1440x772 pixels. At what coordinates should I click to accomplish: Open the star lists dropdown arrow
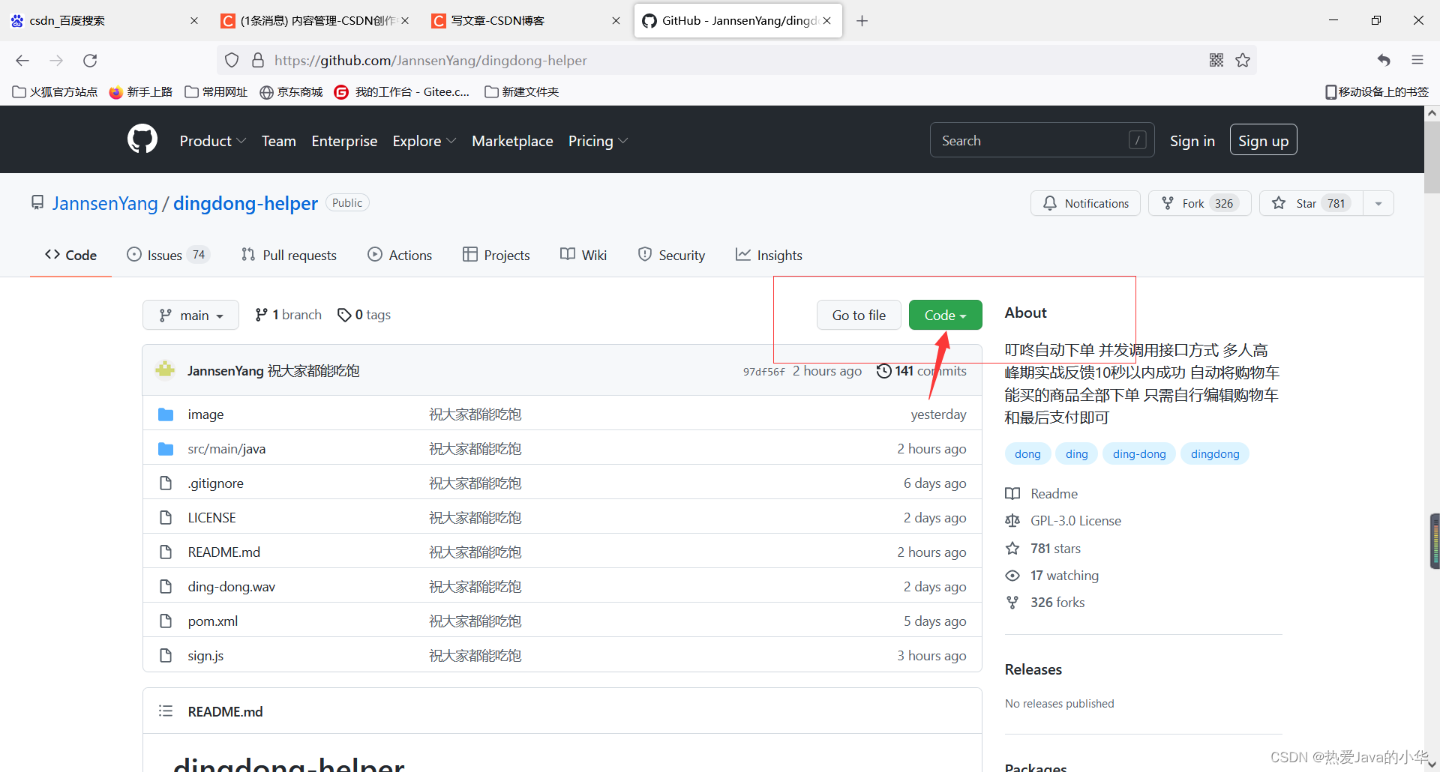click(1378, 203)
